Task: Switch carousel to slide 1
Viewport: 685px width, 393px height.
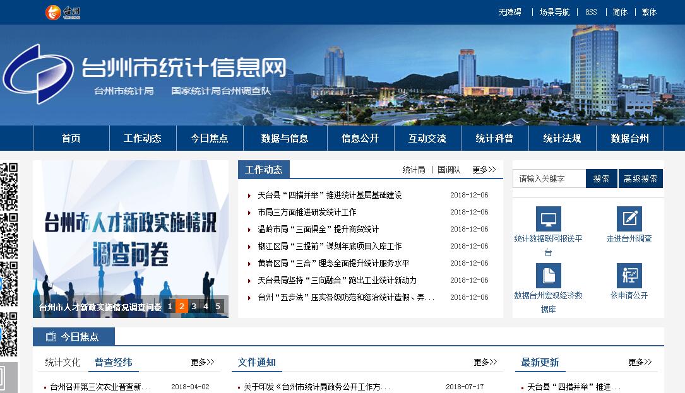Action: [x=170, y=307]
